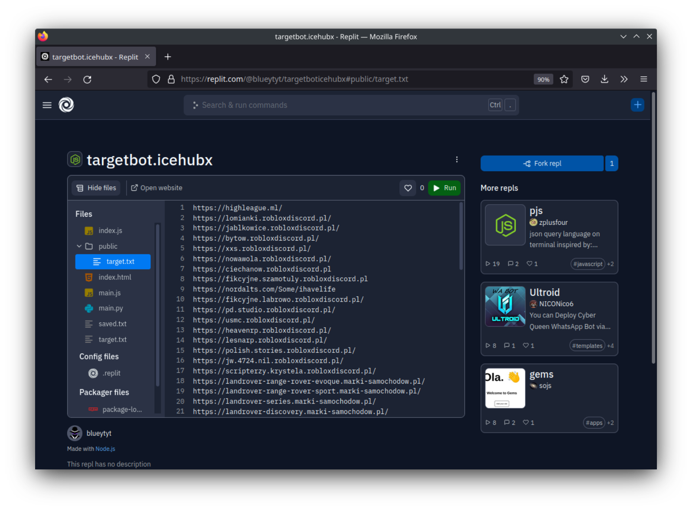This screenshot has height=511, width=692.
Task: Open NICONico6 author profile
Action: 556,304
